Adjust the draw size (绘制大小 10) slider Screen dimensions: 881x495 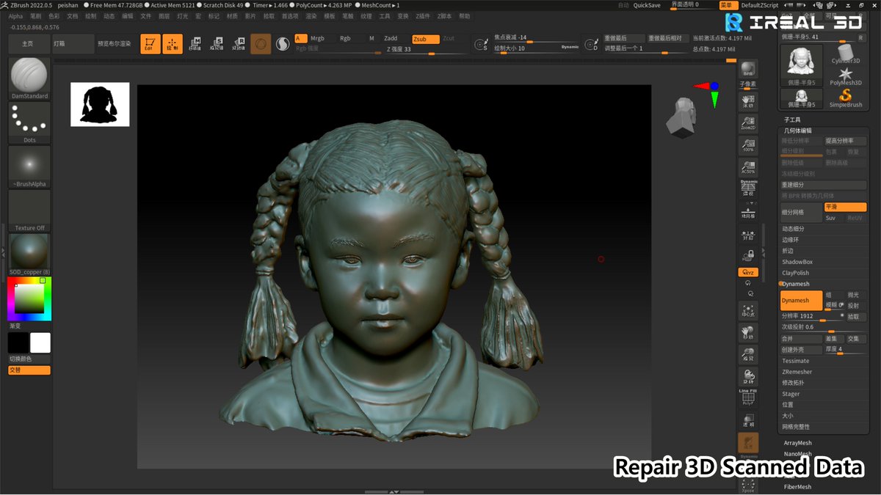[x=537, y=48]
